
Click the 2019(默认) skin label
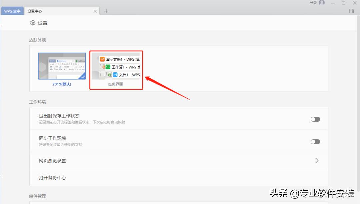(x=62, y=84)
